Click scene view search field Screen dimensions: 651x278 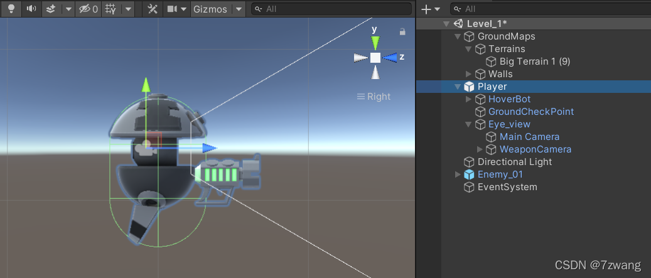coord(331,9)
